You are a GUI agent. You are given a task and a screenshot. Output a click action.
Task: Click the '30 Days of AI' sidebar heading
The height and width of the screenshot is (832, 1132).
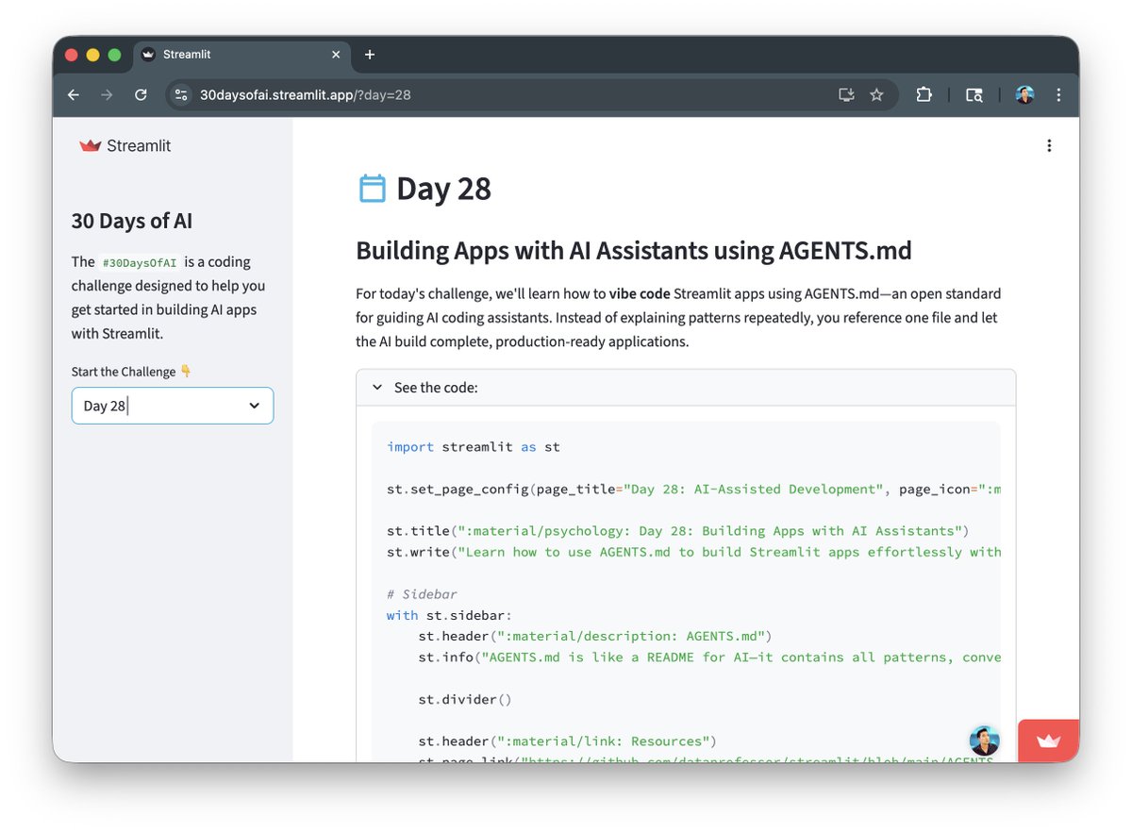pos(132,221)
